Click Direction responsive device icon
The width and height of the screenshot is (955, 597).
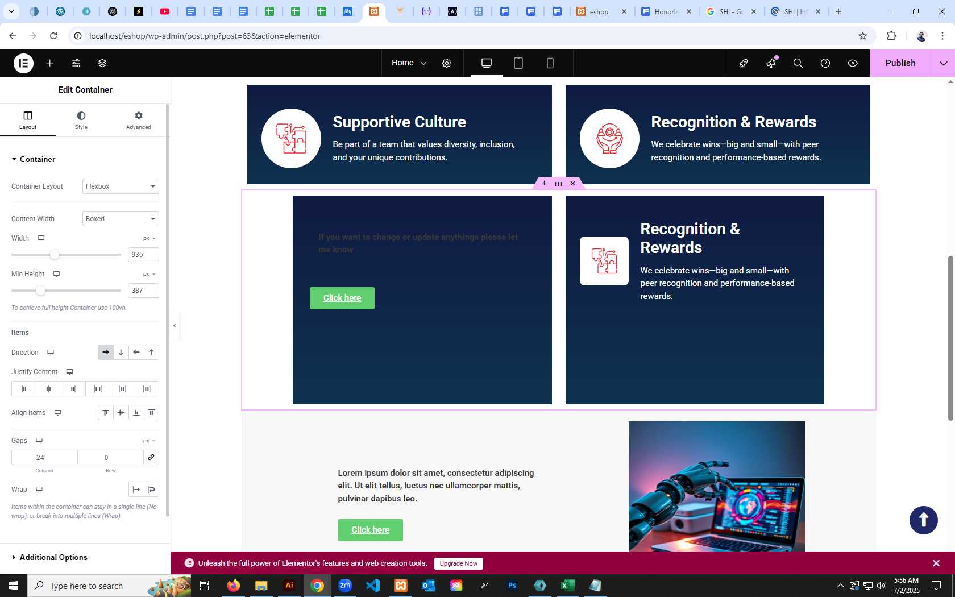[51, 353]
